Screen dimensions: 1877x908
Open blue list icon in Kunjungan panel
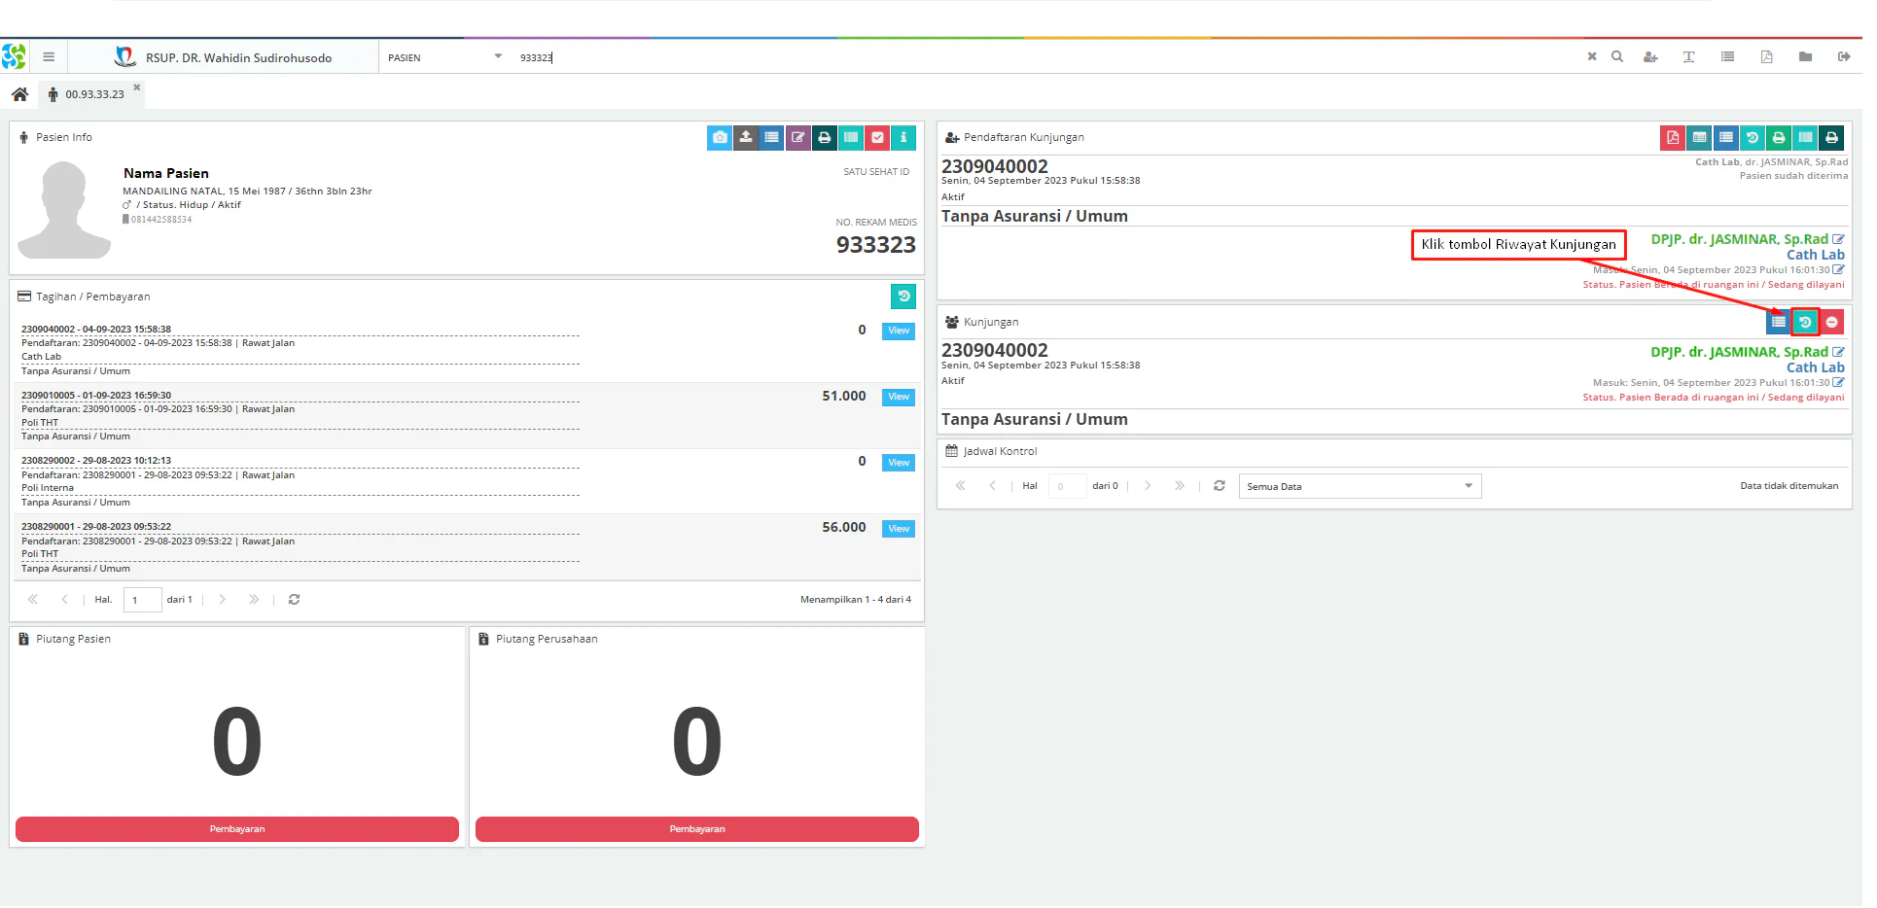click(x=1779, y=322)
